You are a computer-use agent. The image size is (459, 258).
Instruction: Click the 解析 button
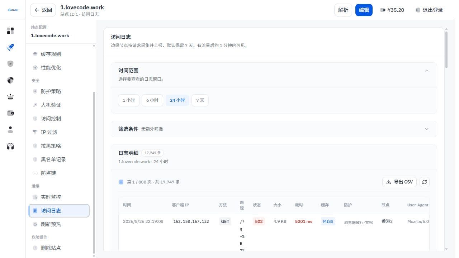(343, 10)
